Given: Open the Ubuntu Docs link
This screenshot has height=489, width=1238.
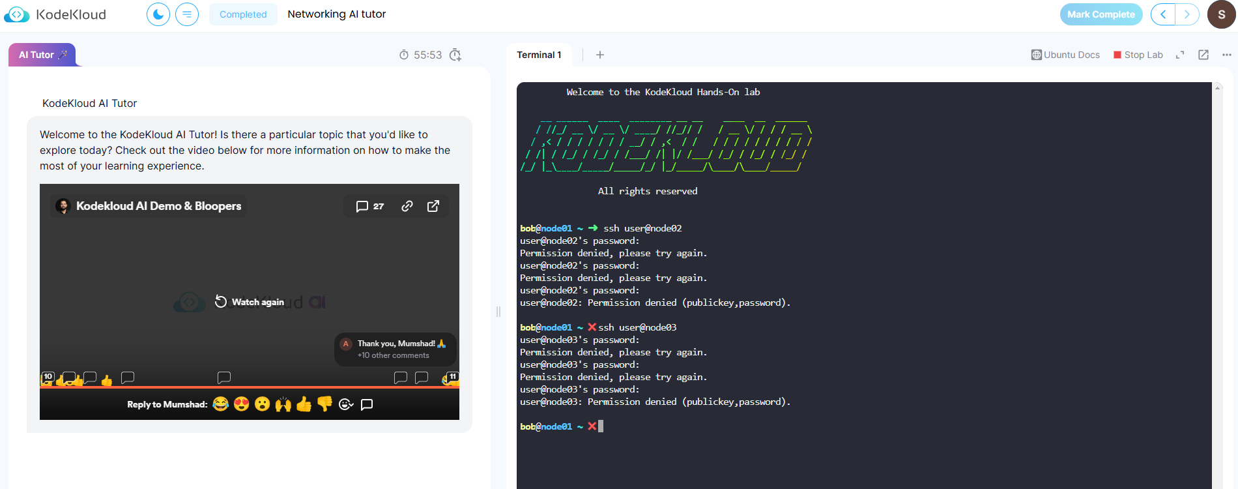Looking at the screenshot, I should click(x=1065, y=55).
